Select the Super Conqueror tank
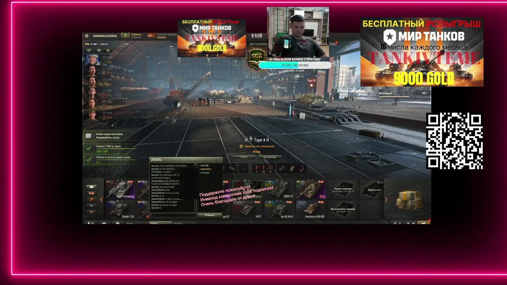The width and height of the screenshot is (507, 285). click(120, 189)
